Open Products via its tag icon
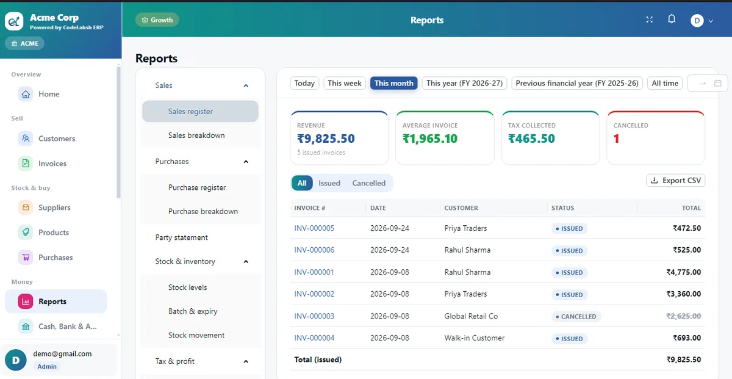Image resolution: width=732 pixels, height=379 pixels. 26,233
